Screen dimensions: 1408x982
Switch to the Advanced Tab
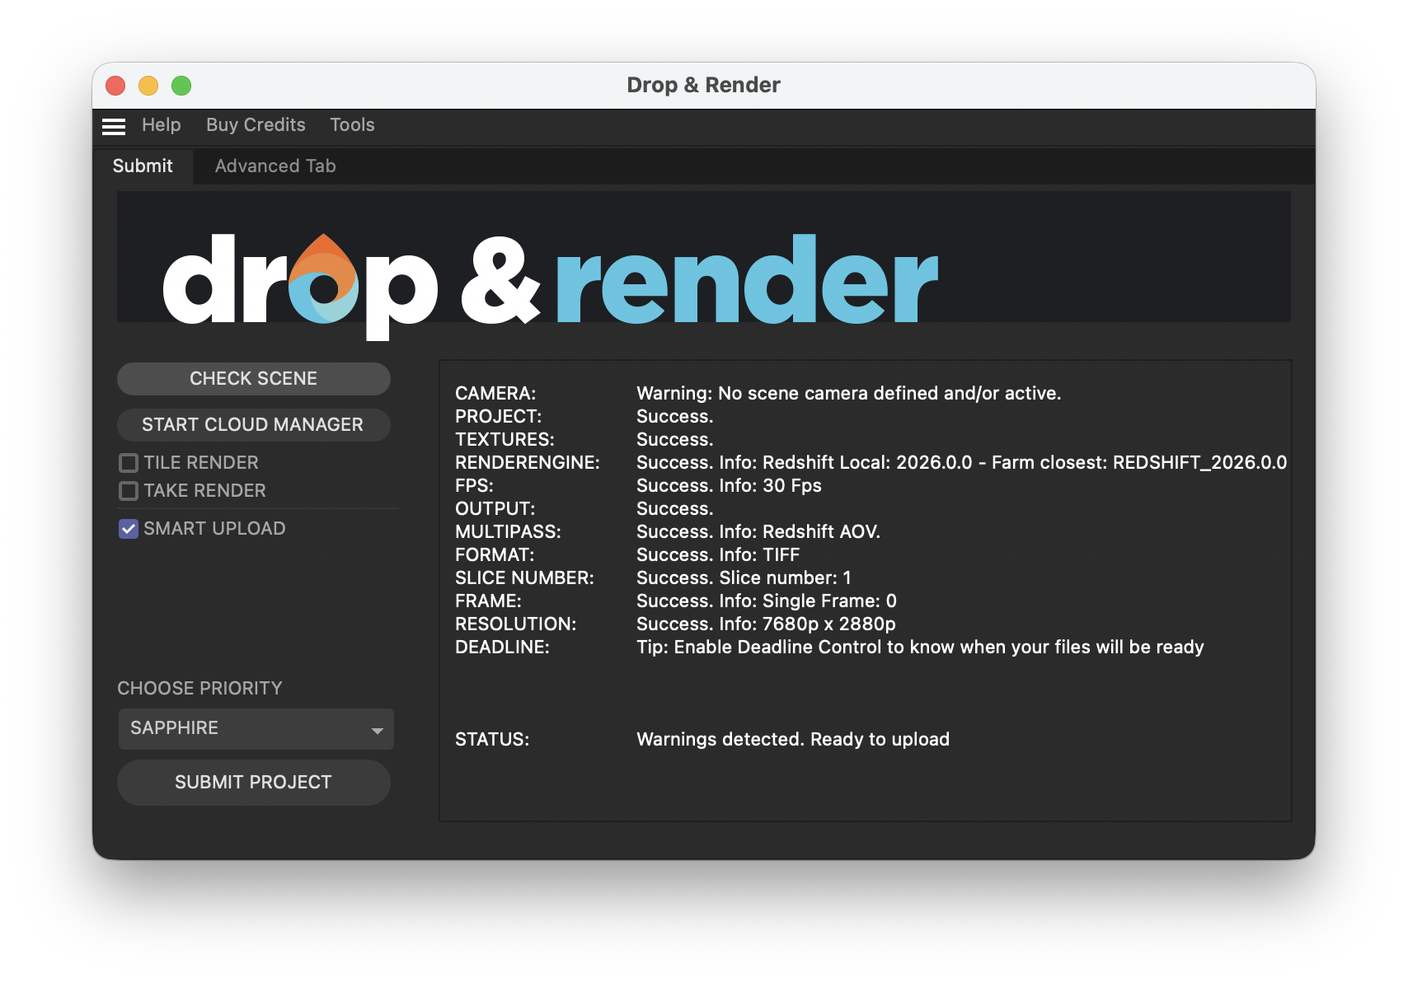point(275,166)
